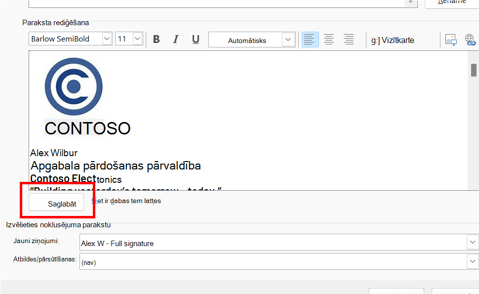Click the Rename button
This screenshot has width=479, height=294.
(452, 2)
